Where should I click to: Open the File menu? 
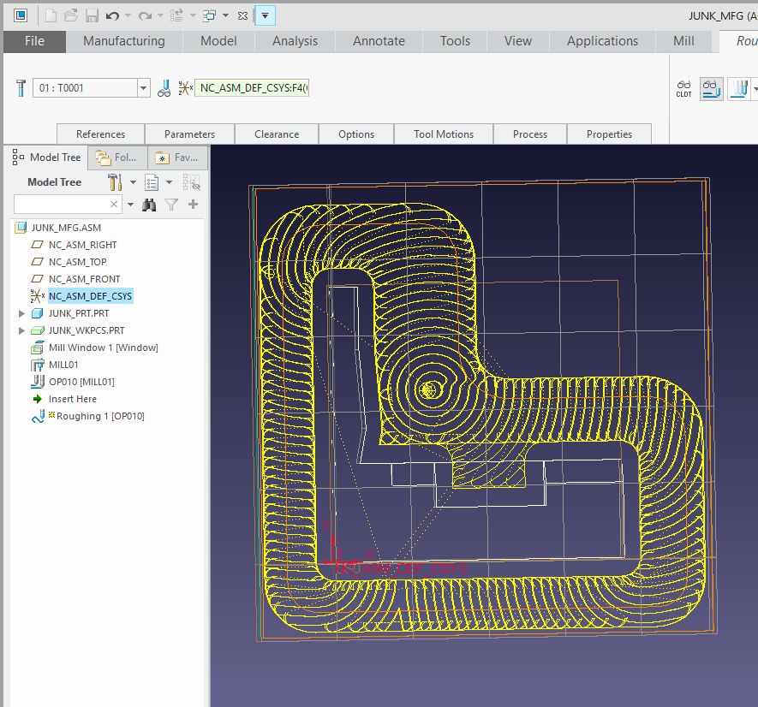[33, 40]
